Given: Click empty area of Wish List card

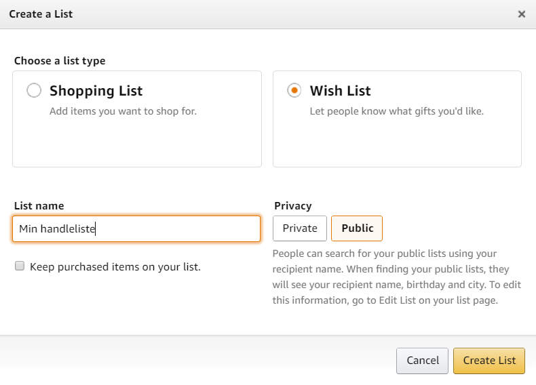Looking at the screenshot, I should tap(397, 144).
